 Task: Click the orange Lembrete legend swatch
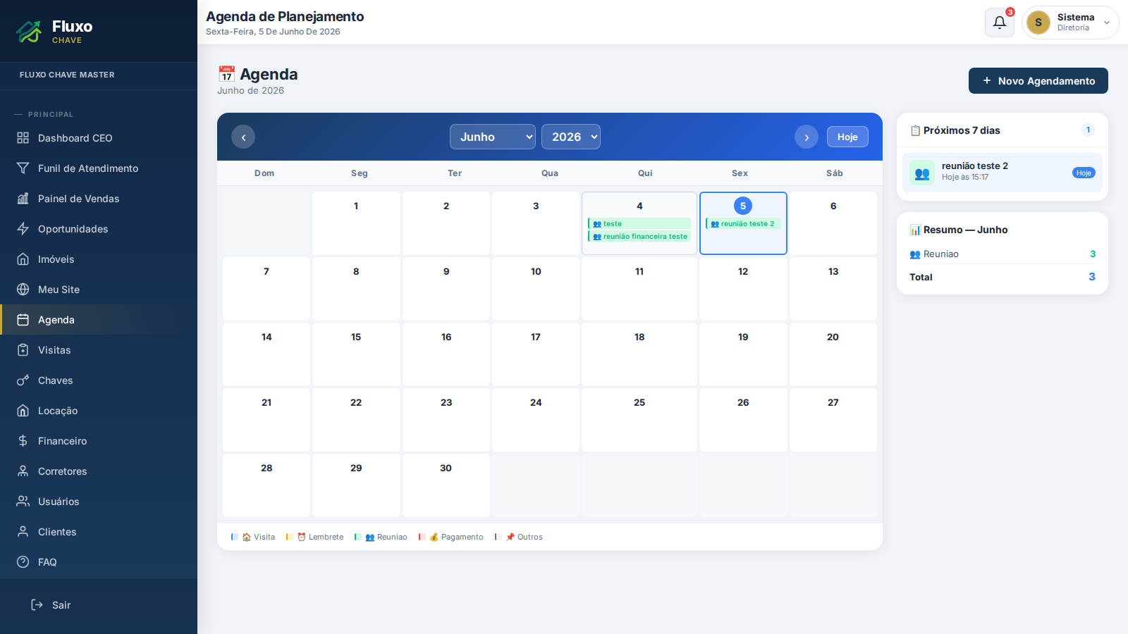pyautogui.click(x=289, y=537)
